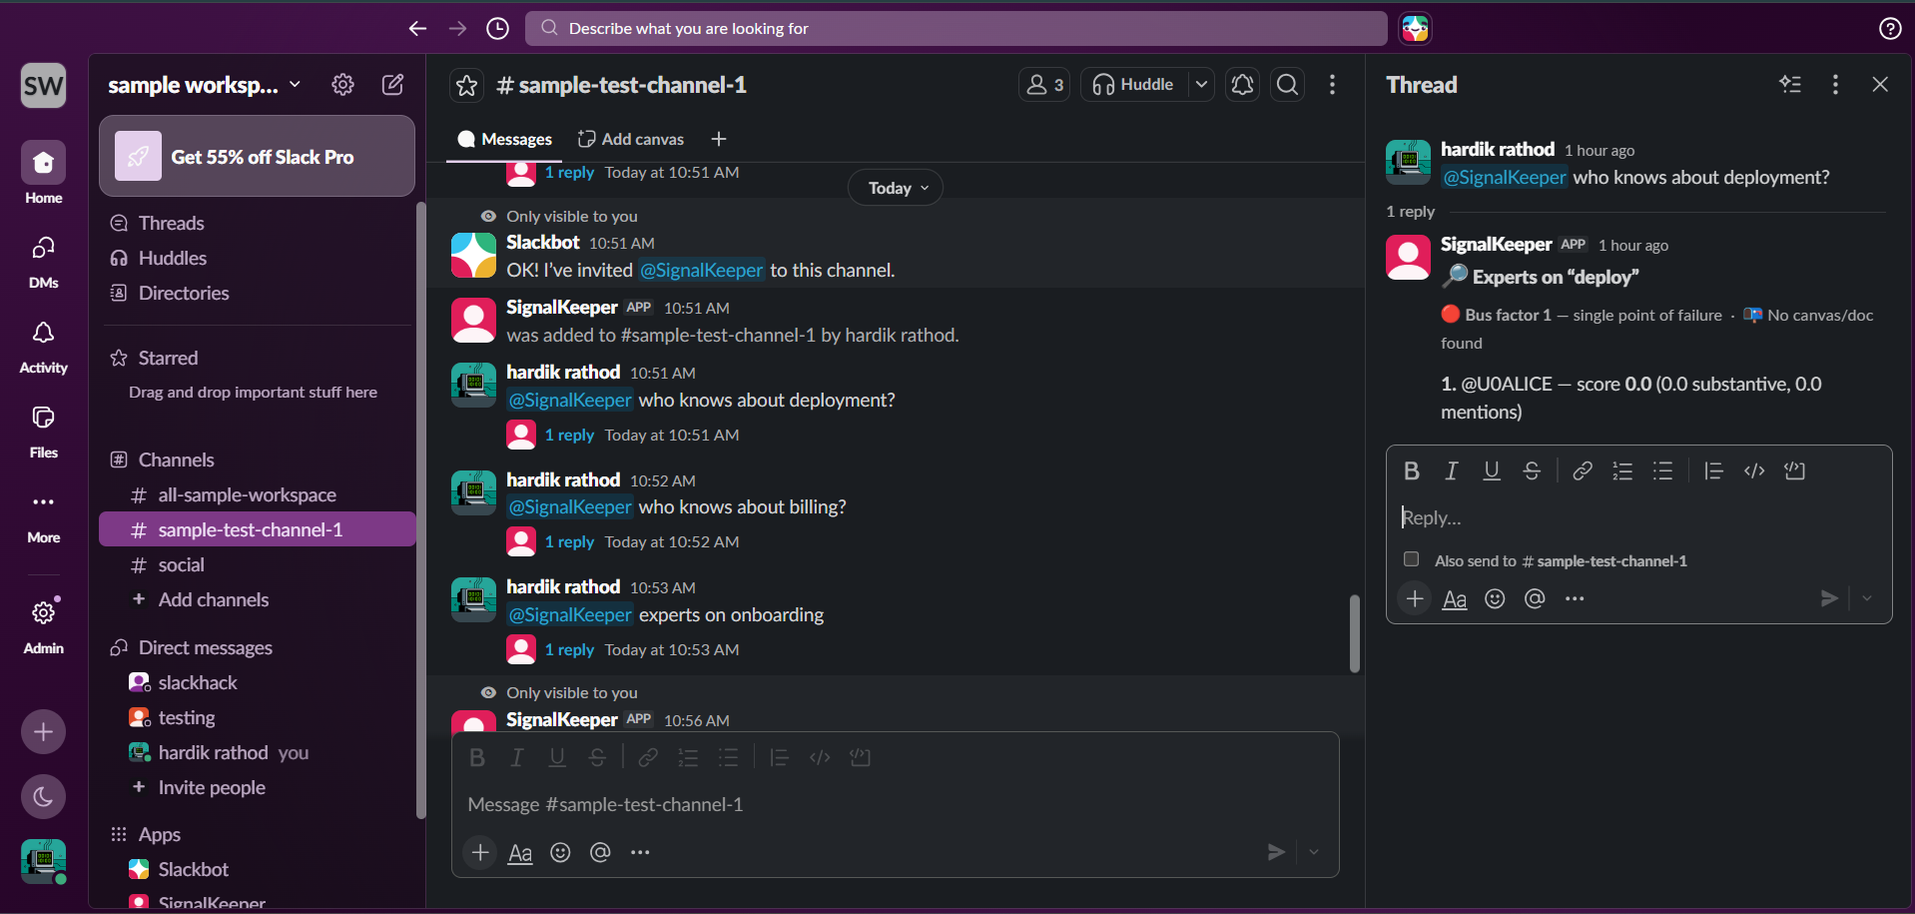Open the help question mark icon

(1889, 29)
